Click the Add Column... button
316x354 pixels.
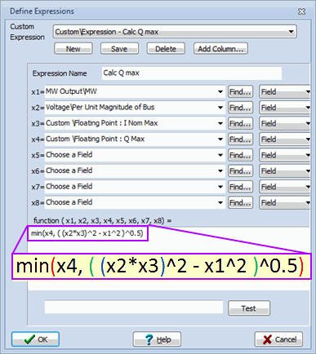(220, 49)
